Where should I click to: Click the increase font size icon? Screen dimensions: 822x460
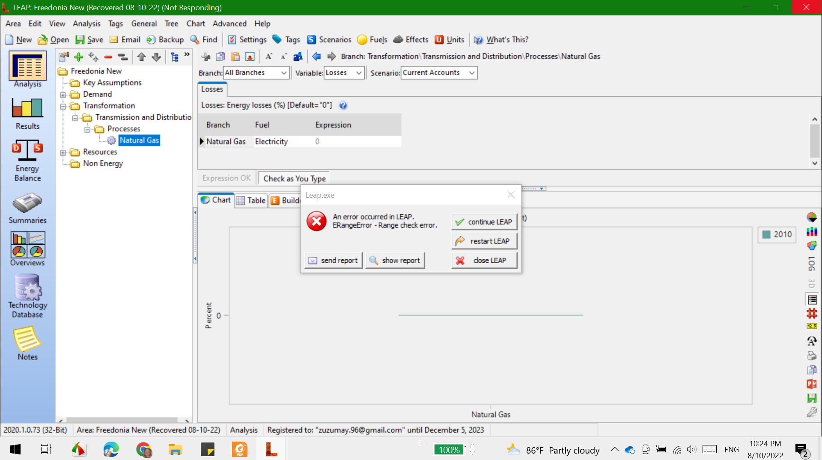[269, 56]
